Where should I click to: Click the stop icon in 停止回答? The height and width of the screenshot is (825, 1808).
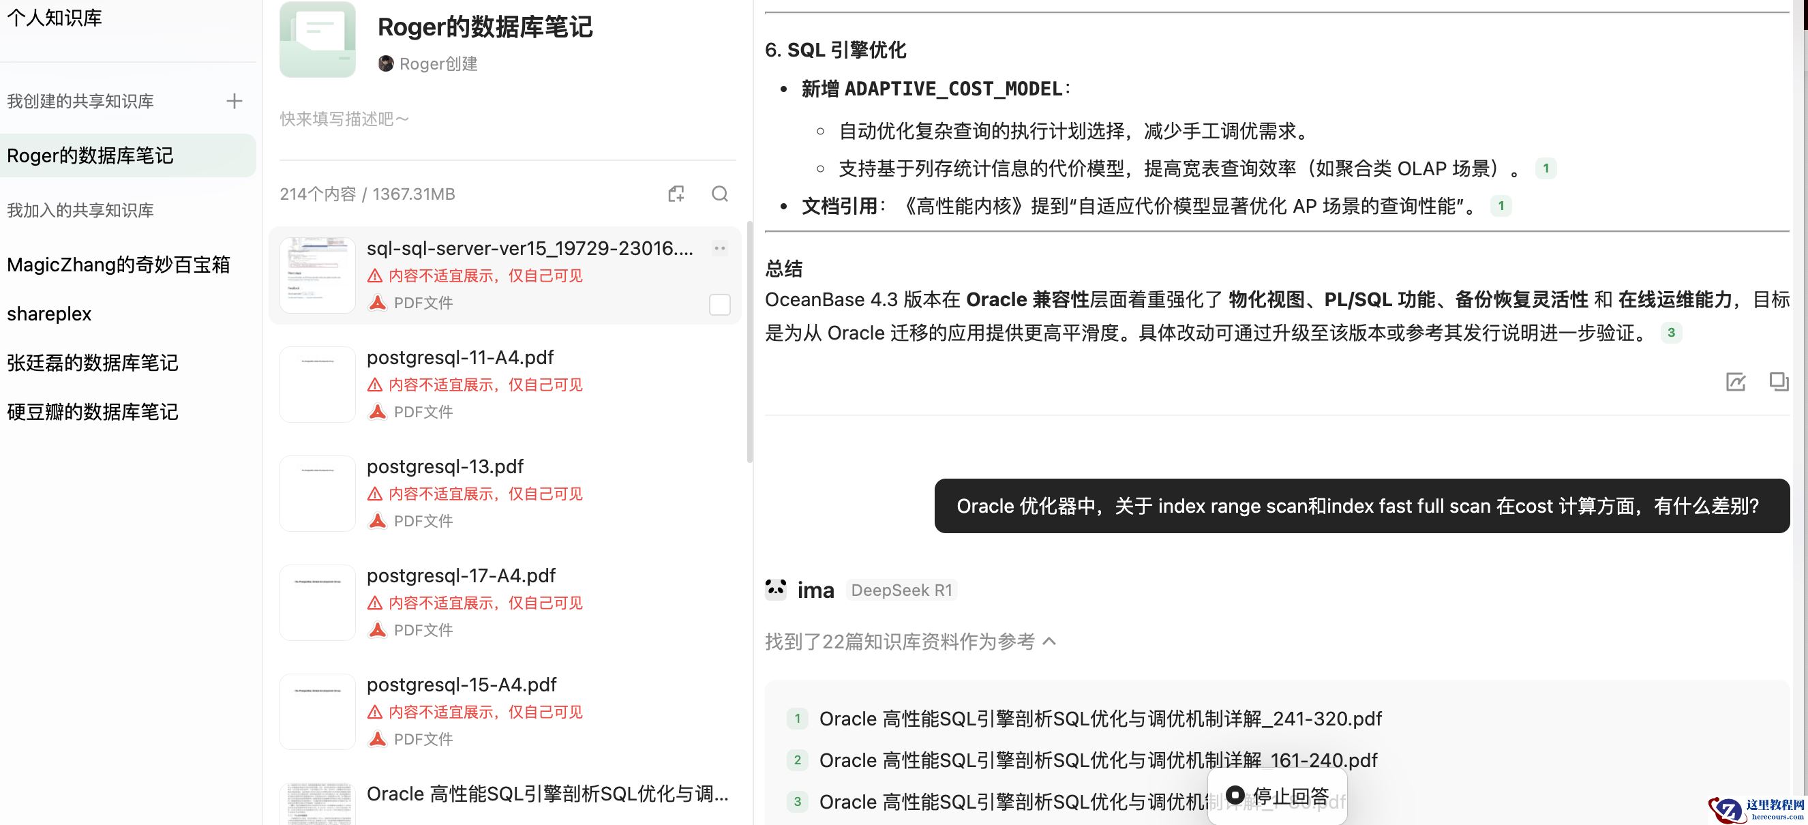coord(1235,796)
